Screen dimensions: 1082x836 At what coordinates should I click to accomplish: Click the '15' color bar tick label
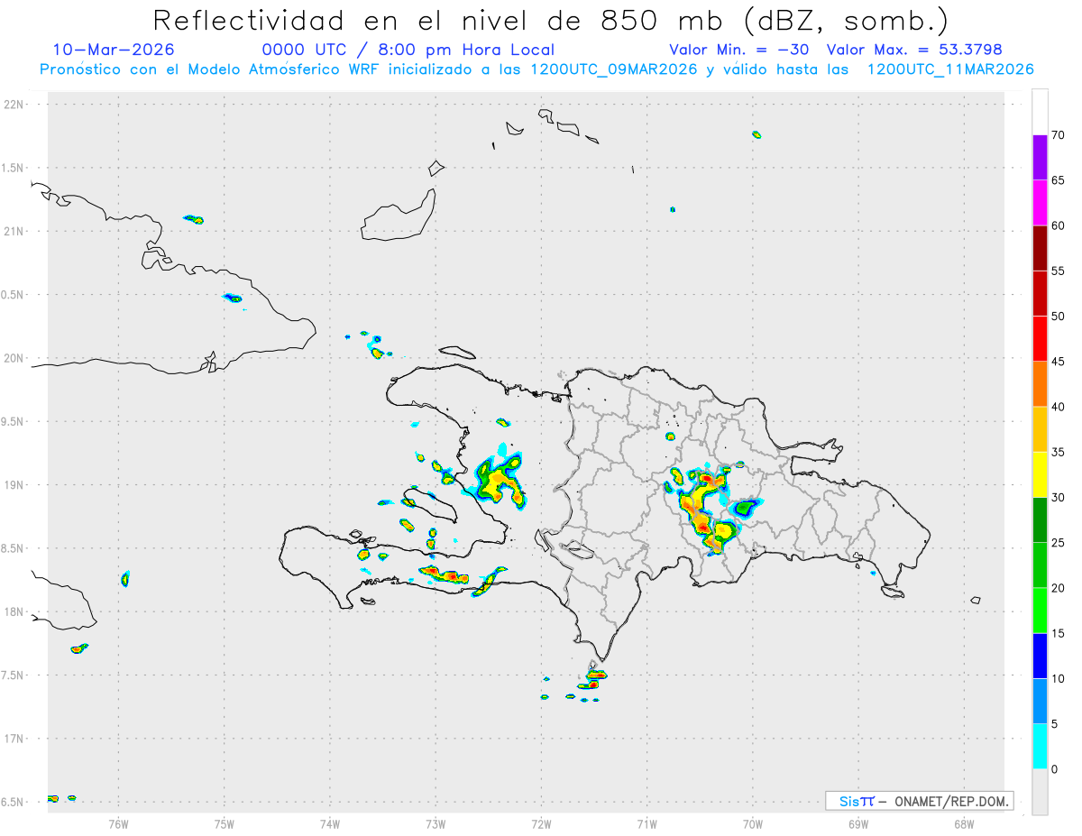click(1058, 633)
